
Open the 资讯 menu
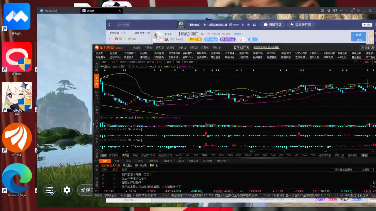[160, 47]
